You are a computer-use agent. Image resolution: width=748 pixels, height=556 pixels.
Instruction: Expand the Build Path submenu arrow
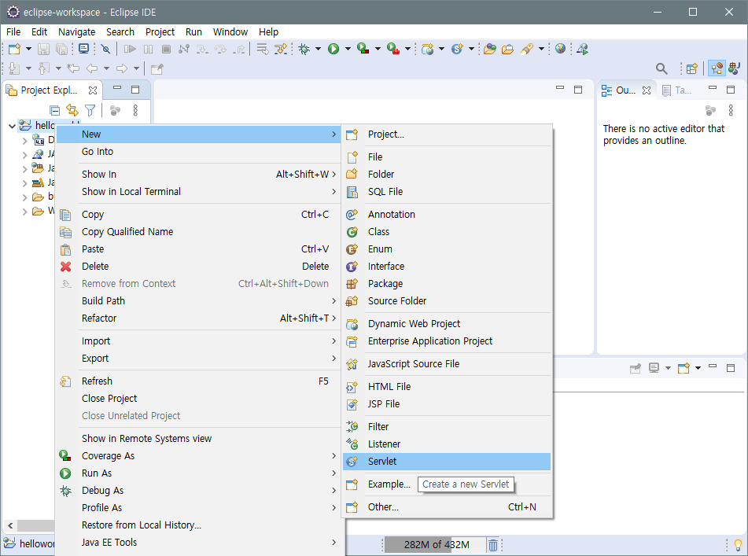point(334,301)
